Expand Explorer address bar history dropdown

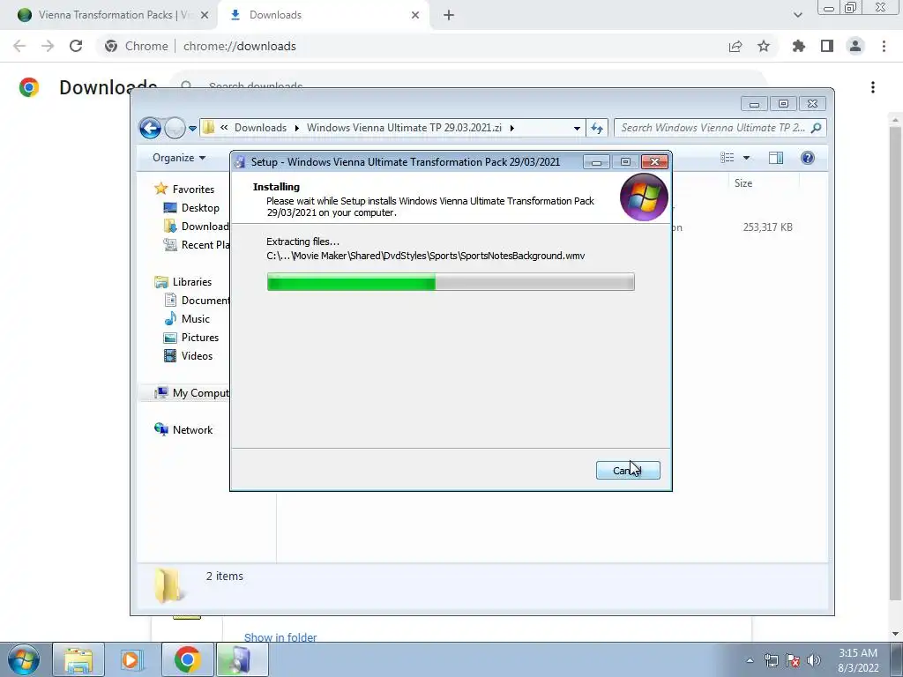577,129
